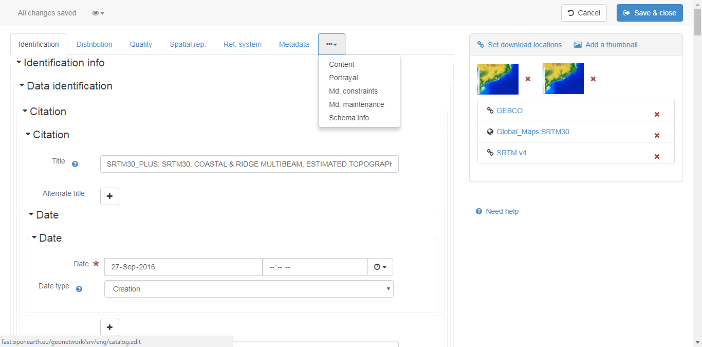Screen dimensions: 702x347
Task: Click Add a thumbnail link
Action: (605, 45)
